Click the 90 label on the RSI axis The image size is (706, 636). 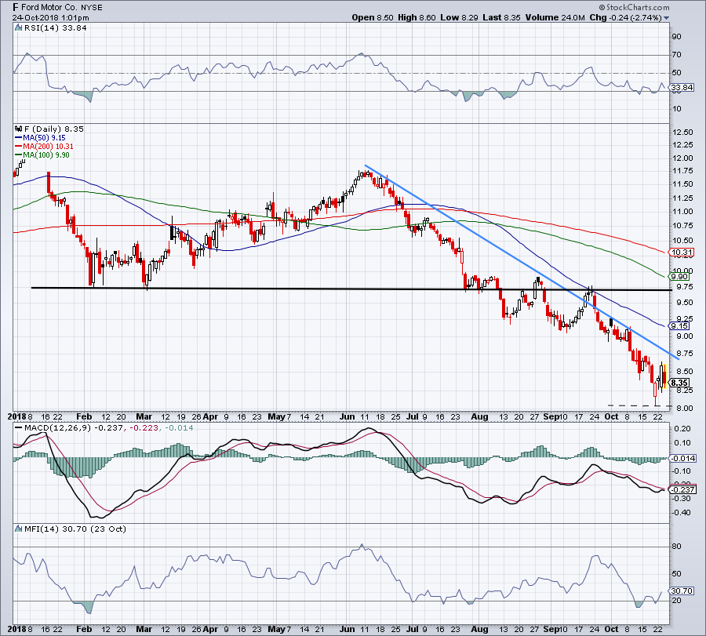[x=676, y=37]
